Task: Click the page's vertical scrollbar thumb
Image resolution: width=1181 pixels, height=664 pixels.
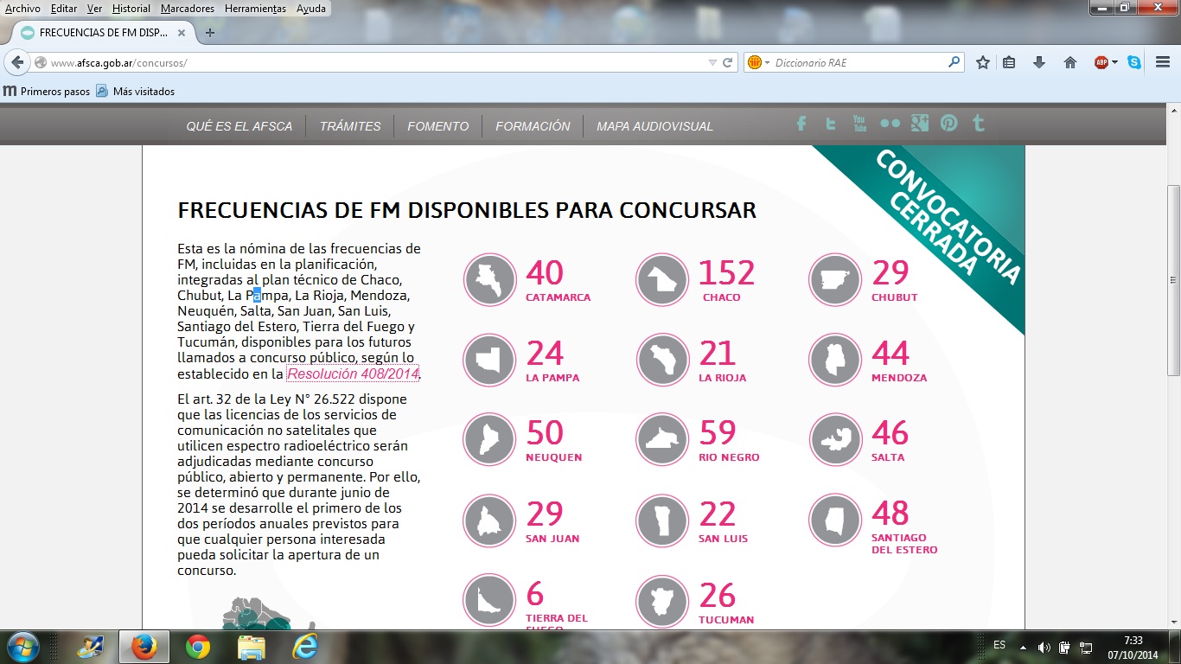Action: point(1173,280)
